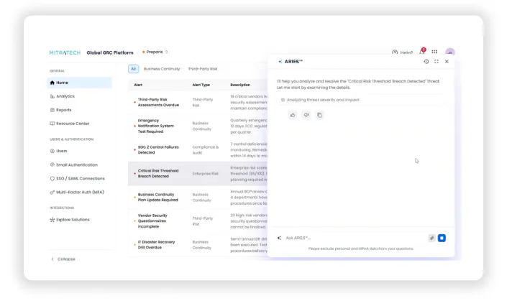Select the All filter tab
The height and width of the screenshot is (306, 507).
pos(133,69)
